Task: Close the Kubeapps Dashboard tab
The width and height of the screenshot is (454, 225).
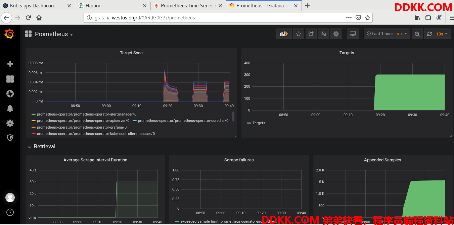Action: click(69, 6)
